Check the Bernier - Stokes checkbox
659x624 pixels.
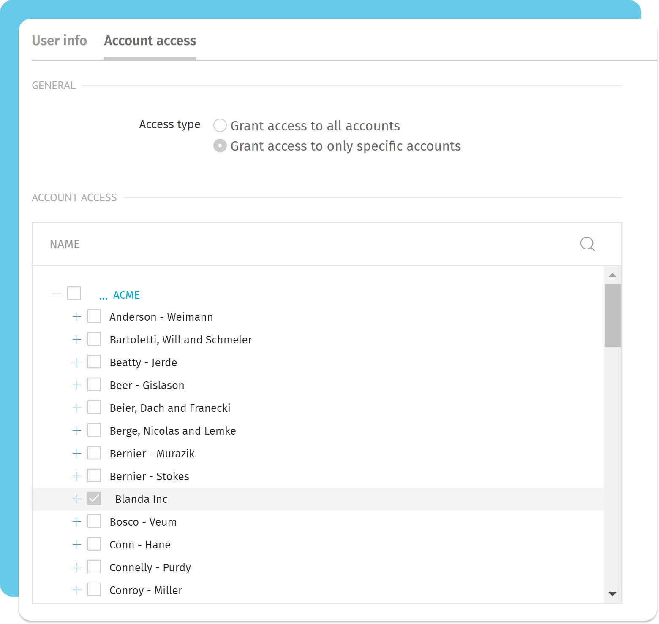[94, 475]
